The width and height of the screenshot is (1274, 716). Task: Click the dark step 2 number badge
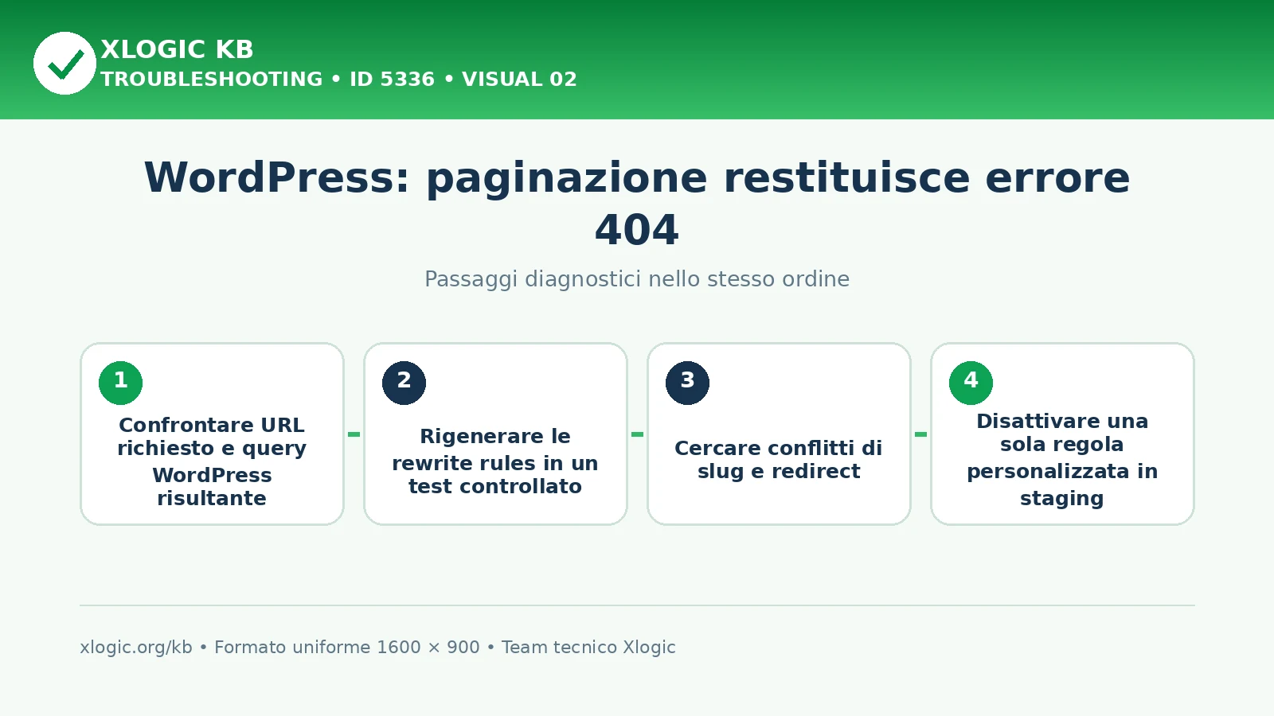404,383
